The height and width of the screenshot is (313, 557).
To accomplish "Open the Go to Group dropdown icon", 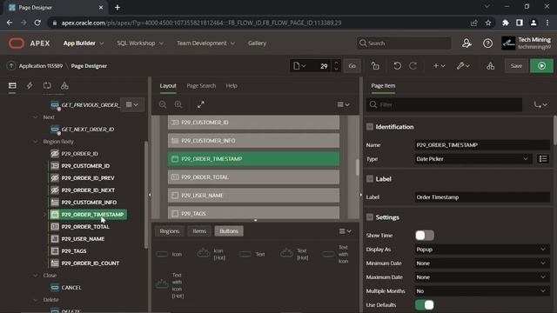I will [540, 104].
